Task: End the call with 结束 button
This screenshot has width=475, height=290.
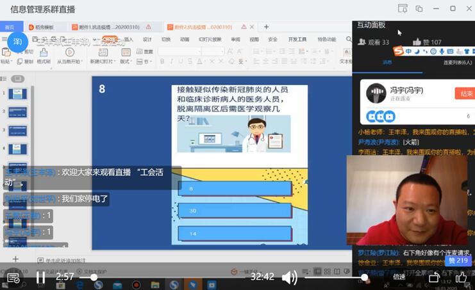Action: pyautogui.click(x=465, y=93)
